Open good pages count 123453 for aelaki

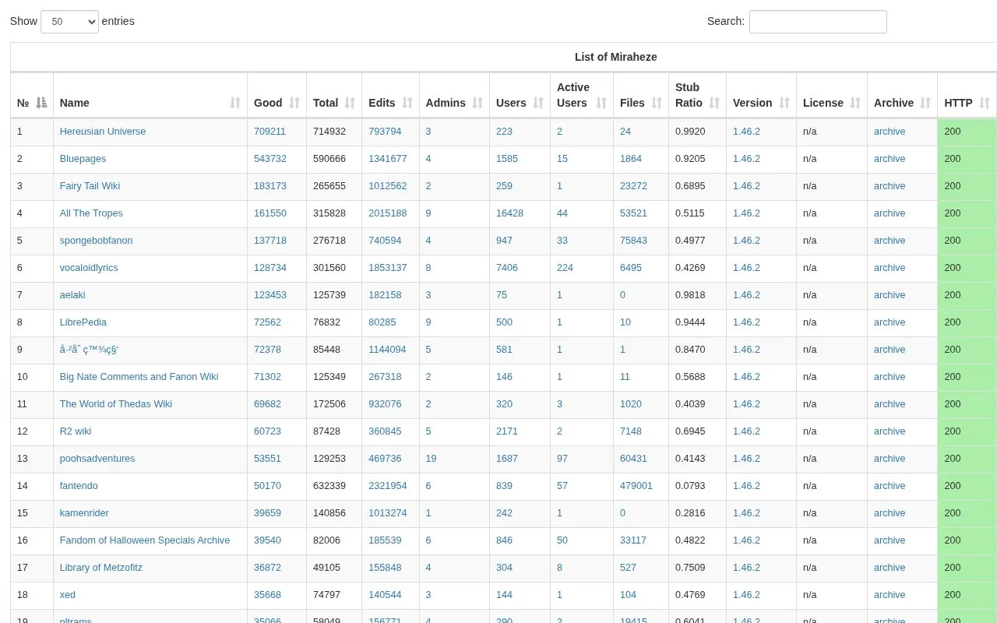click(270, 295)
